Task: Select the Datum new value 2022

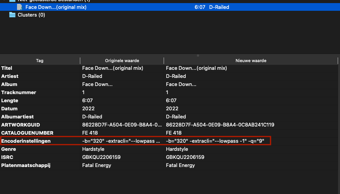Action: click(x=172, y=109)
